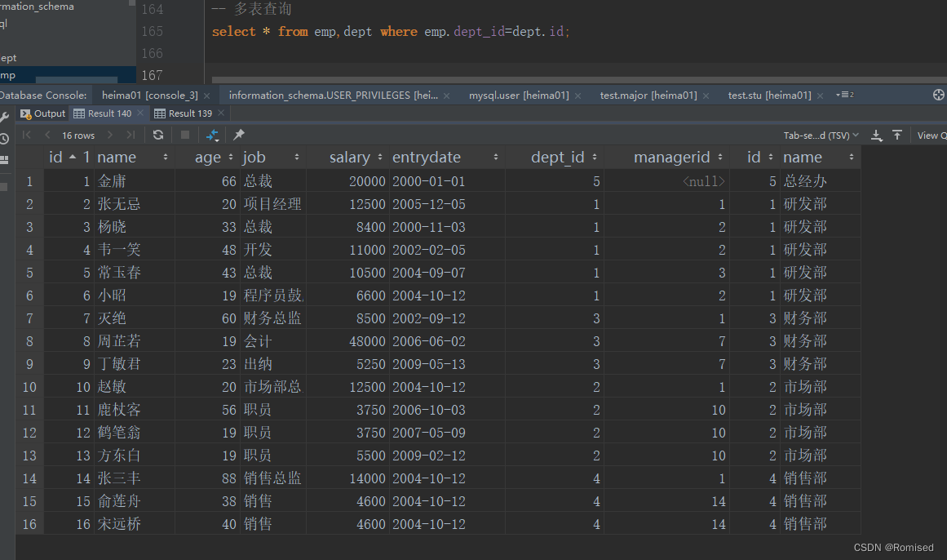Close the test.stu [heima01] tab

[x=821, y=96]
